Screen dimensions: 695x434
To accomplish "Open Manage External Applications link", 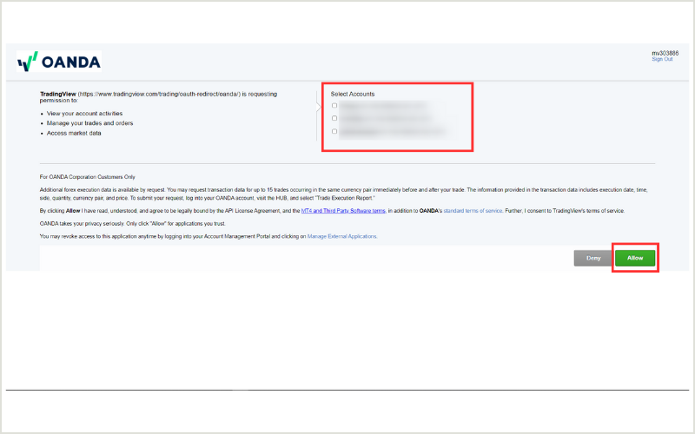I will click(x=341, y=236).
